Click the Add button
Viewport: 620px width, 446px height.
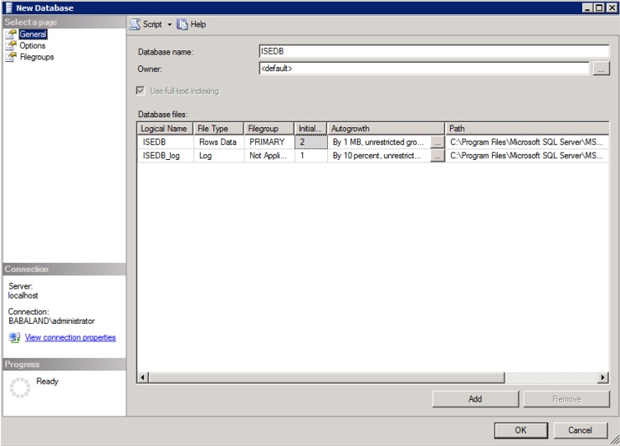point(475,399)
